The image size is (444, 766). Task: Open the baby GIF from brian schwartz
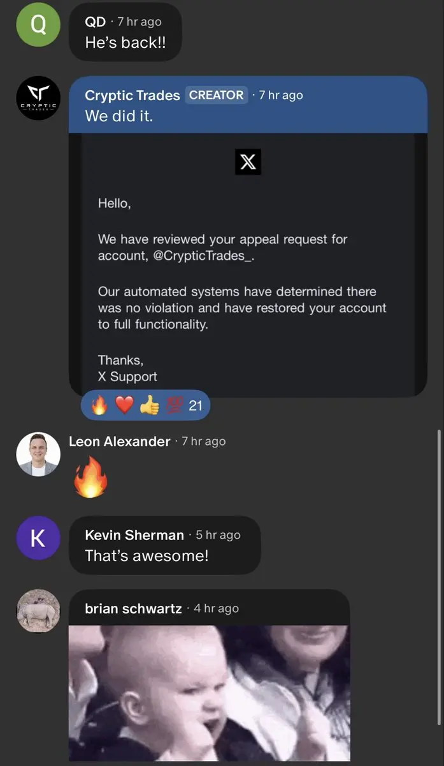point(209,693)
